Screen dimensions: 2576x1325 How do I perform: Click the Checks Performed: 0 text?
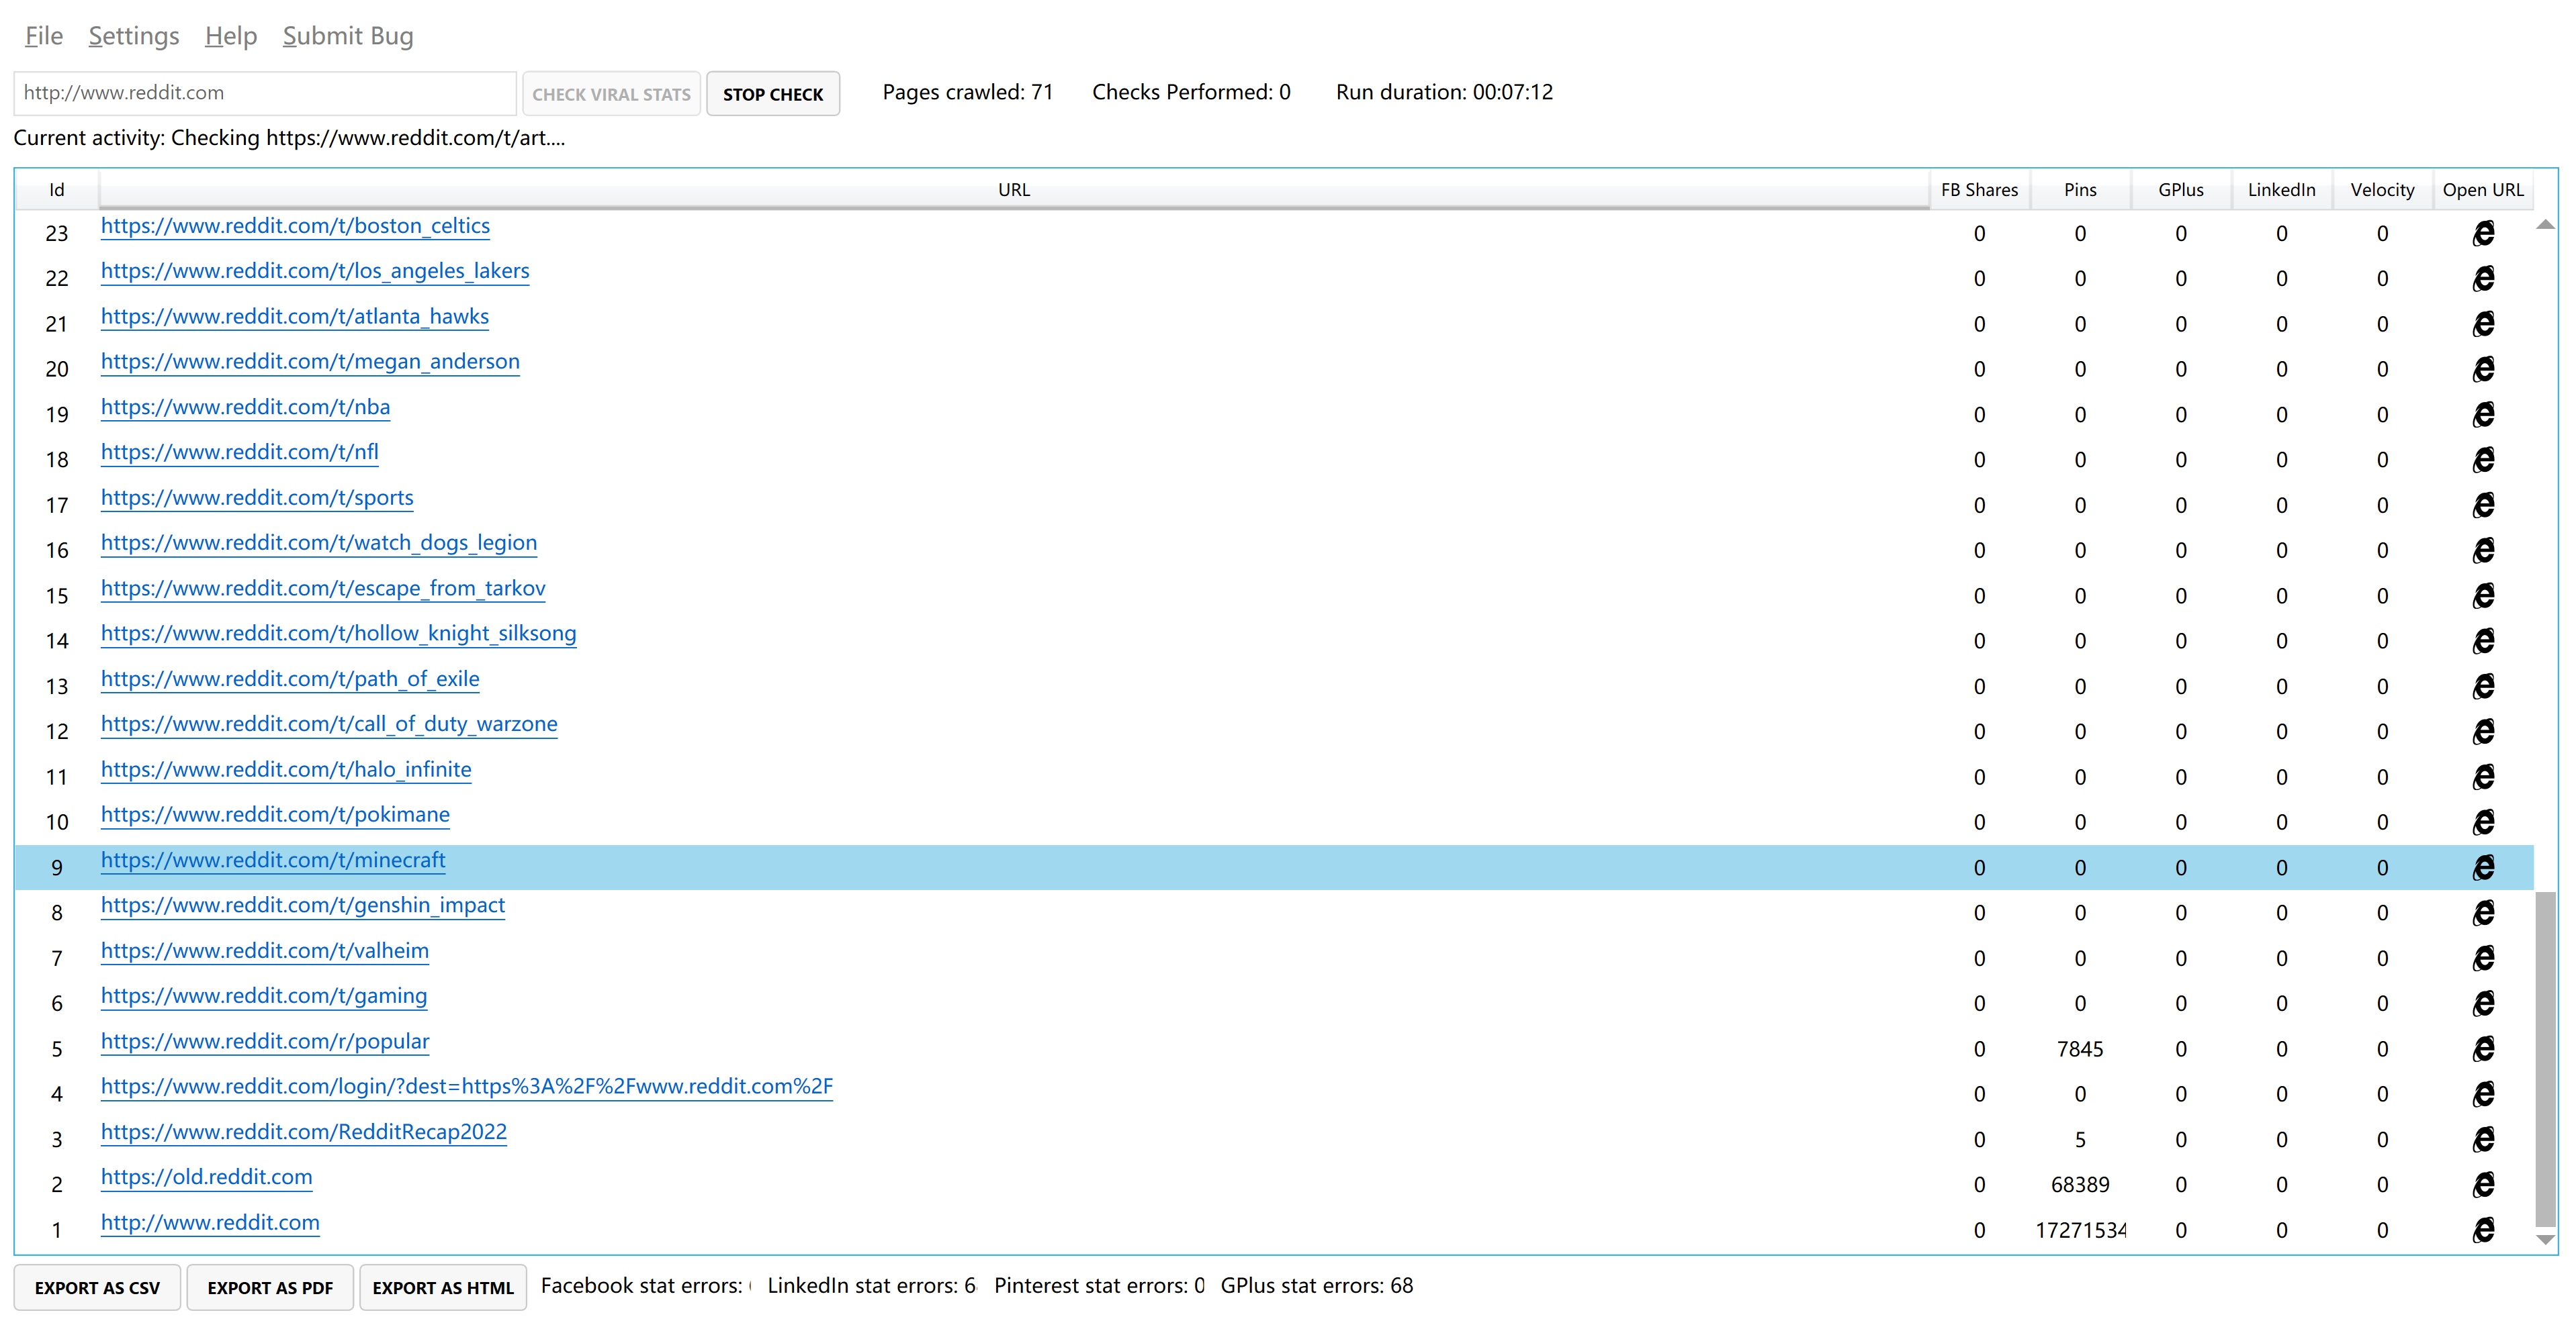pyautogui.click(x=1191, y=92)
